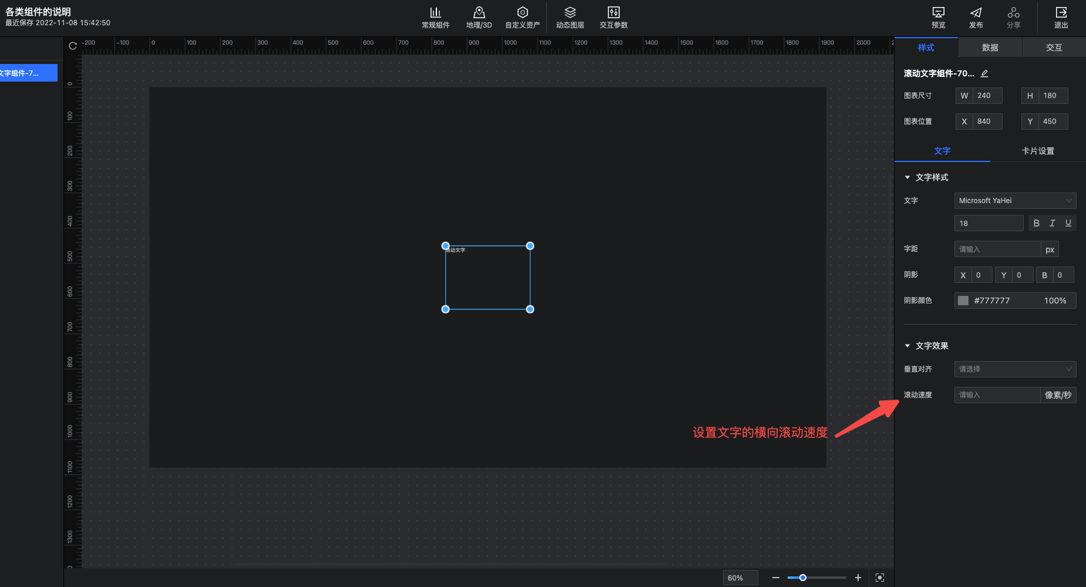This screenshot has height=587, width=1086.
Task: Collapse the 文字样式 section
Action: (907, 177)
